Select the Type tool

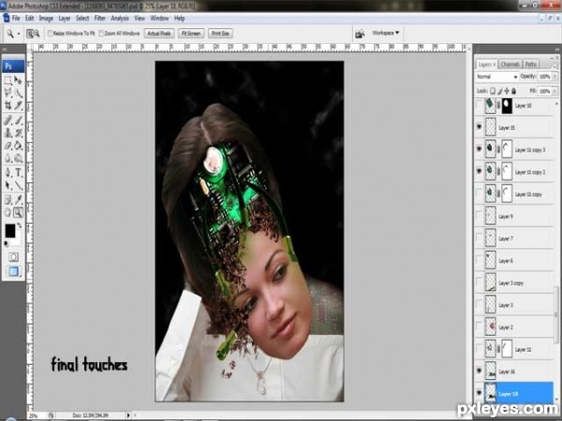pyautogui.click(x=19, y=172)
